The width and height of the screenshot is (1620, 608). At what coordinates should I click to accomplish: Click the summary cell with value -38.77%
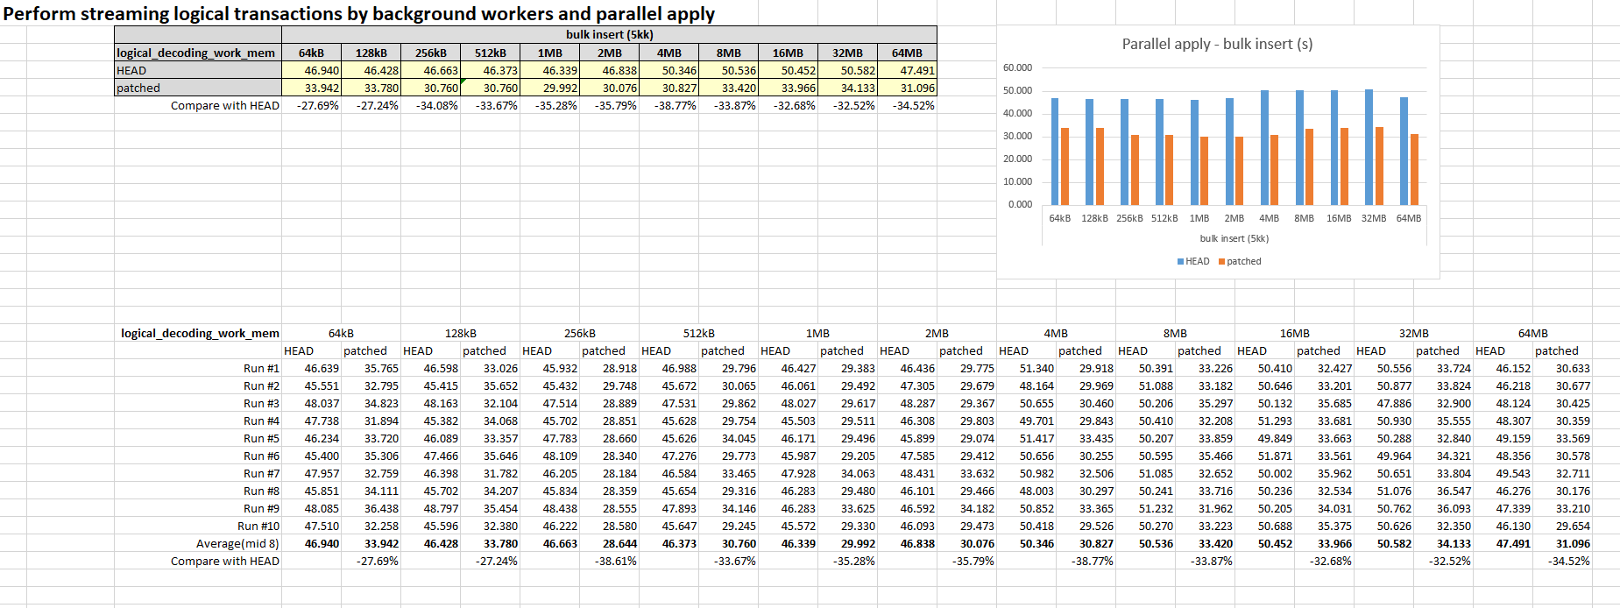[669, 106]
